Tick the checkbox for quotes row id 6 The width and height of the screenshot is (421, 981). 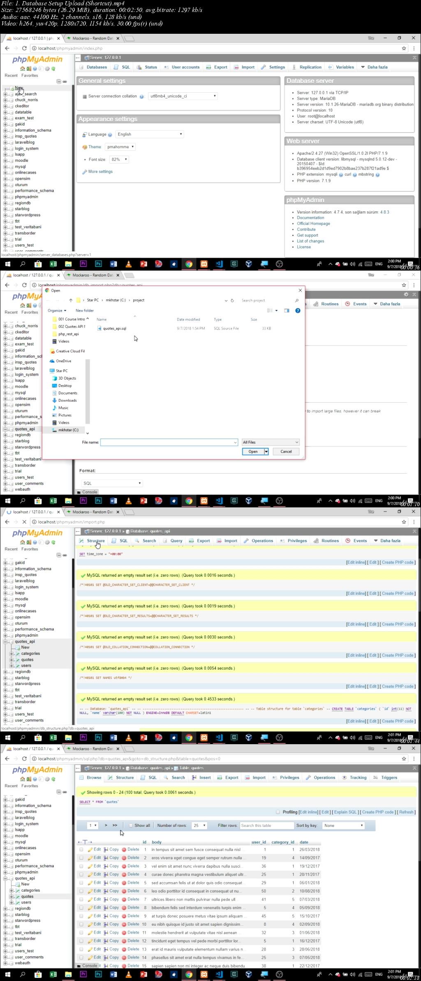[x=81, y=891]
